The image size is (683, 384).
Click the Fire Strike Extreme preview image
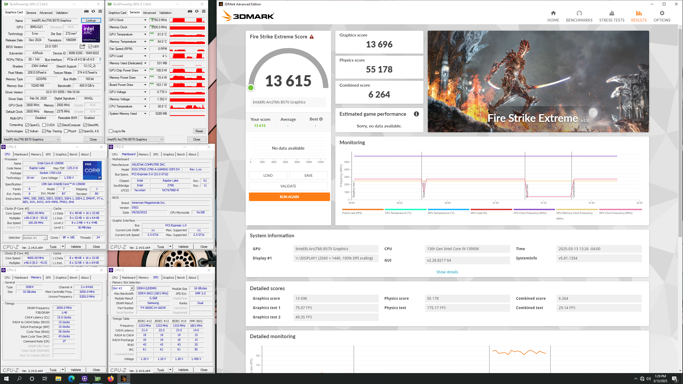click(x=538, y=81)
